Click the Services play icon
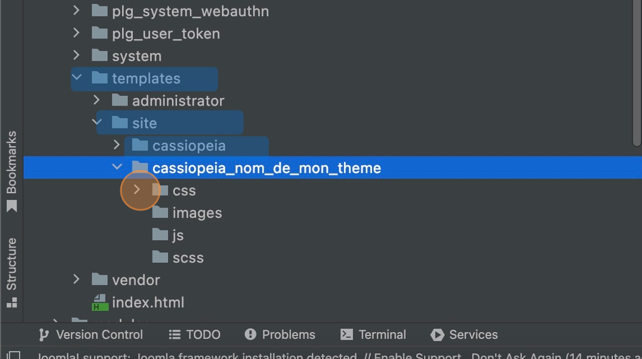Image resolution: width=642 pixels, height=359 pixels. pos(437,335)
